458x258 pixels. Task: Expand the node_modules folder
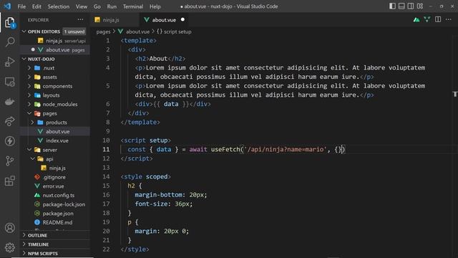point(29,104)
